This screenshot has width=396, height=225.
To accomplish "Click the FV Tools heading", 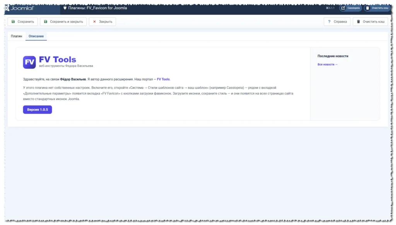I will (57, 59).
